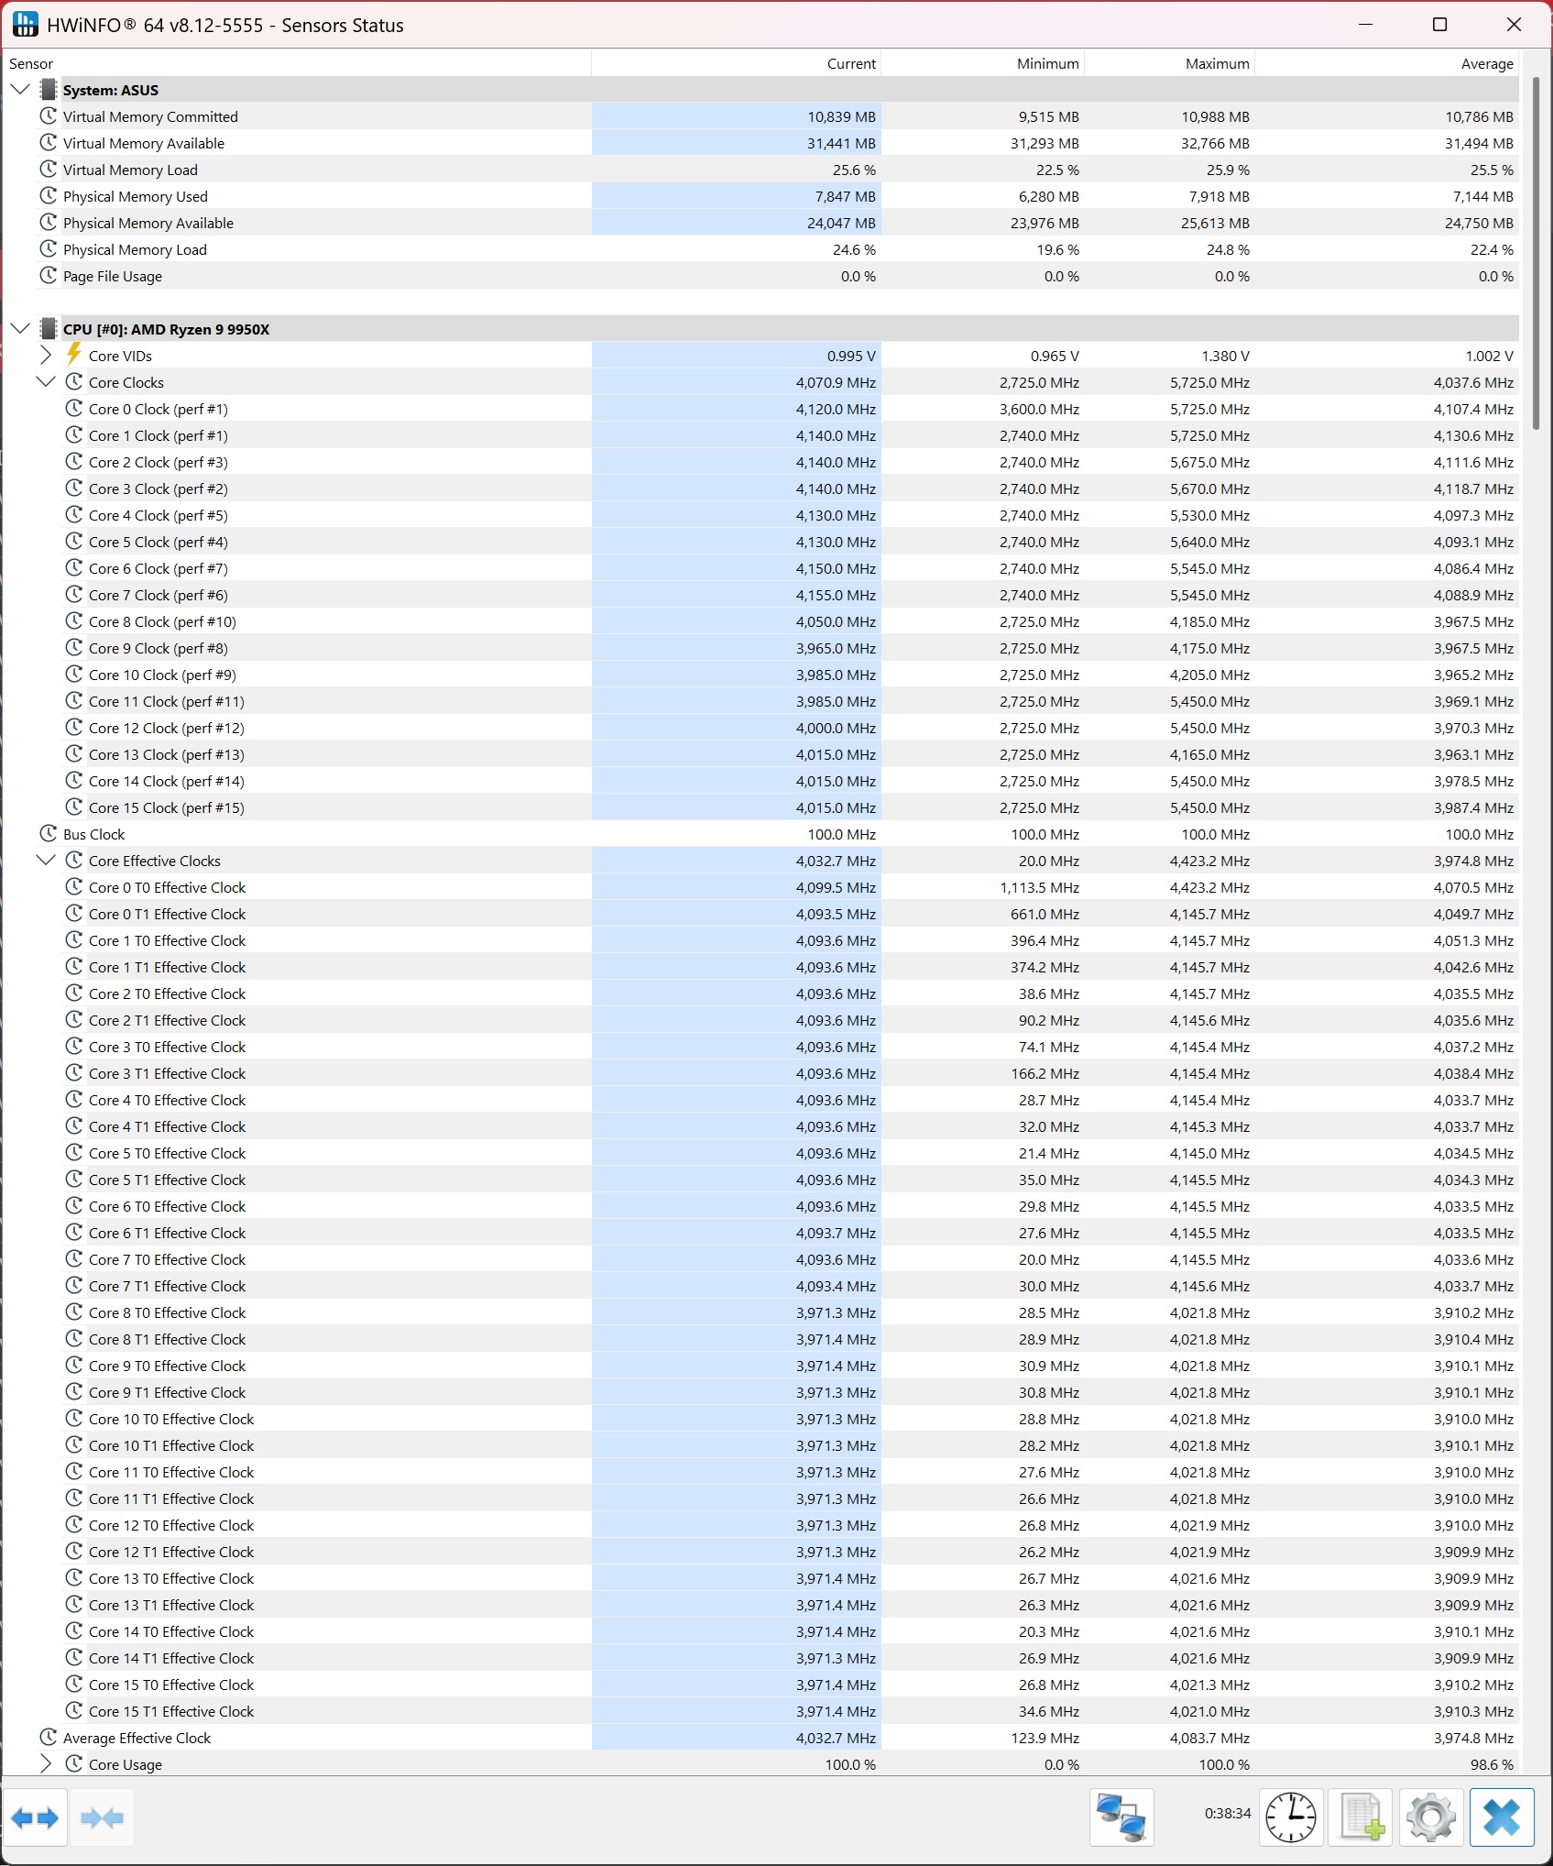Click the Current column header
The height and width of the screenshot is (1866, 1553).
737,63
